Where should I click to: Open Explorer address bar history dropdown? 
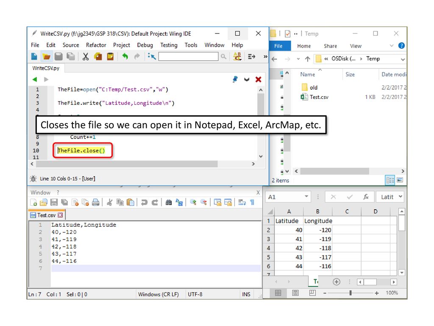(x=403, y=59)
